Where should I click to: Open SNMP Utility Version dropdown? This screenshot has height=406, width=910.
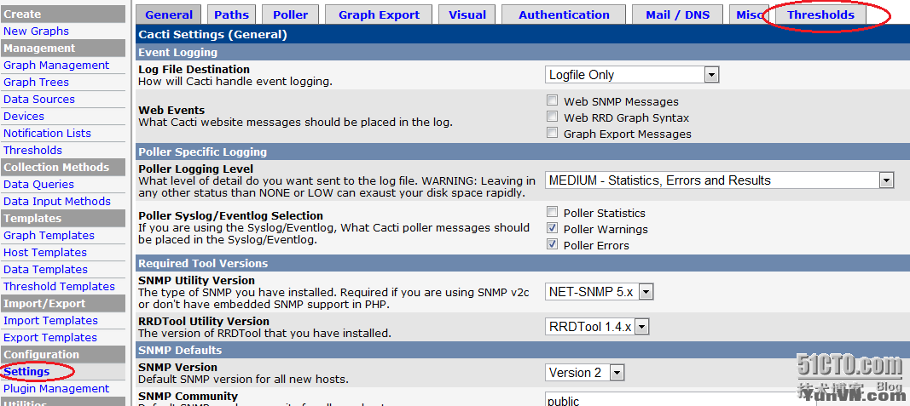(x=600, y=292)
